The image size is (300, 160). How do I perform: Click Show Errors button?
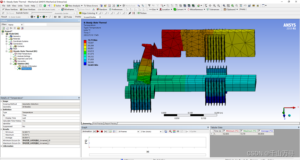[91, 6]
